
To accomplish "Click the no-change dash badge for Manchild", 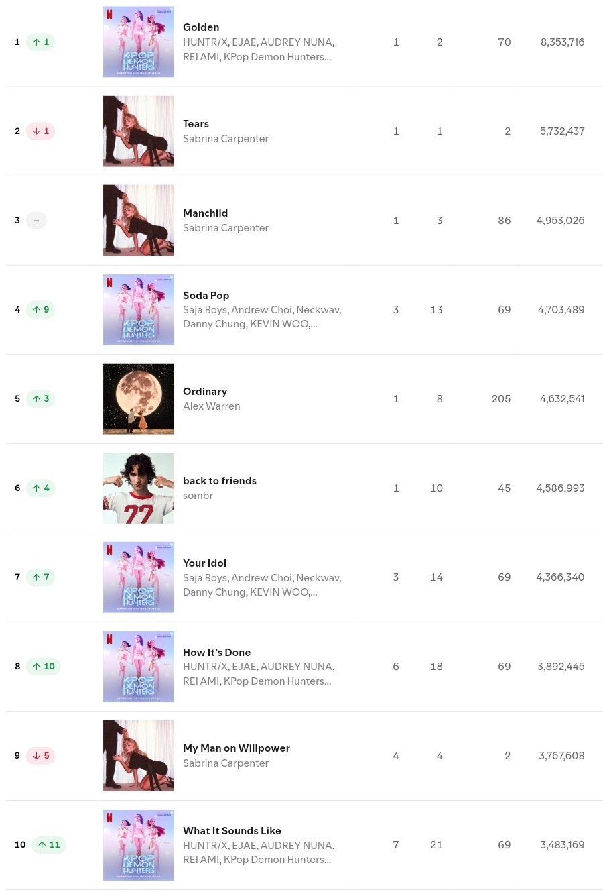I will pyautogui.click(x=36, y=221).
